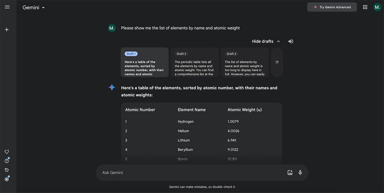Open the Gem manager icon in sidebar

[x=7, y=152]
